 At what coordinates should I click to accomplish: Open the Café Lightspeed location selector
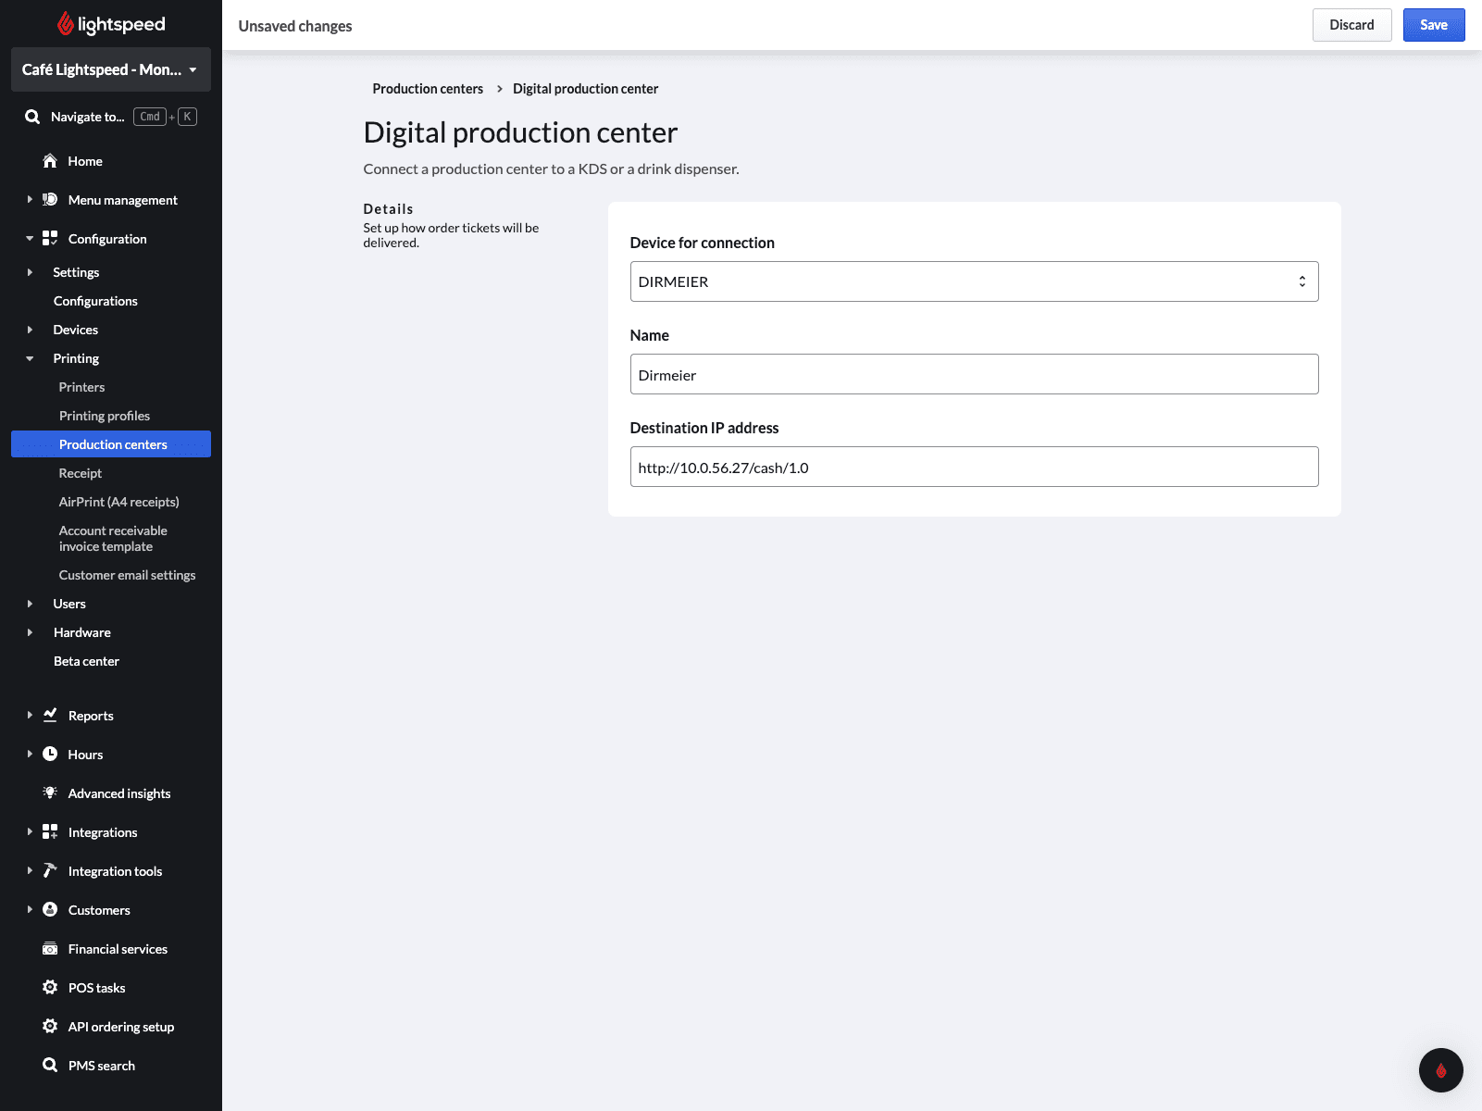click(110, 69)
